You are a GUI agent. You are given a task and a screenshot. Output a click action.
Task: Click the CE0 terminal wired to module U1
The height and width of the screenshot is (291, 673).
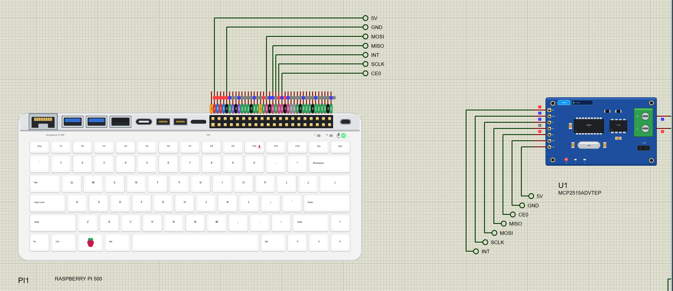[513, 214]
